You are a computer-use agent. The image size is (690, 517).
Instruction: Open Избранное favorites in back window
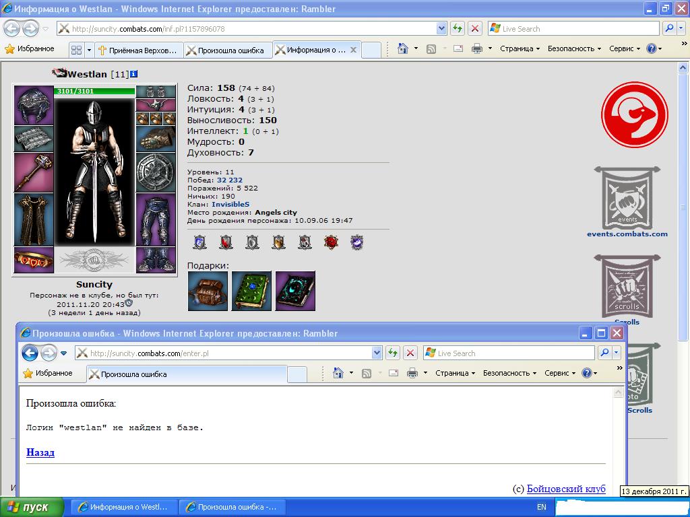30,48
